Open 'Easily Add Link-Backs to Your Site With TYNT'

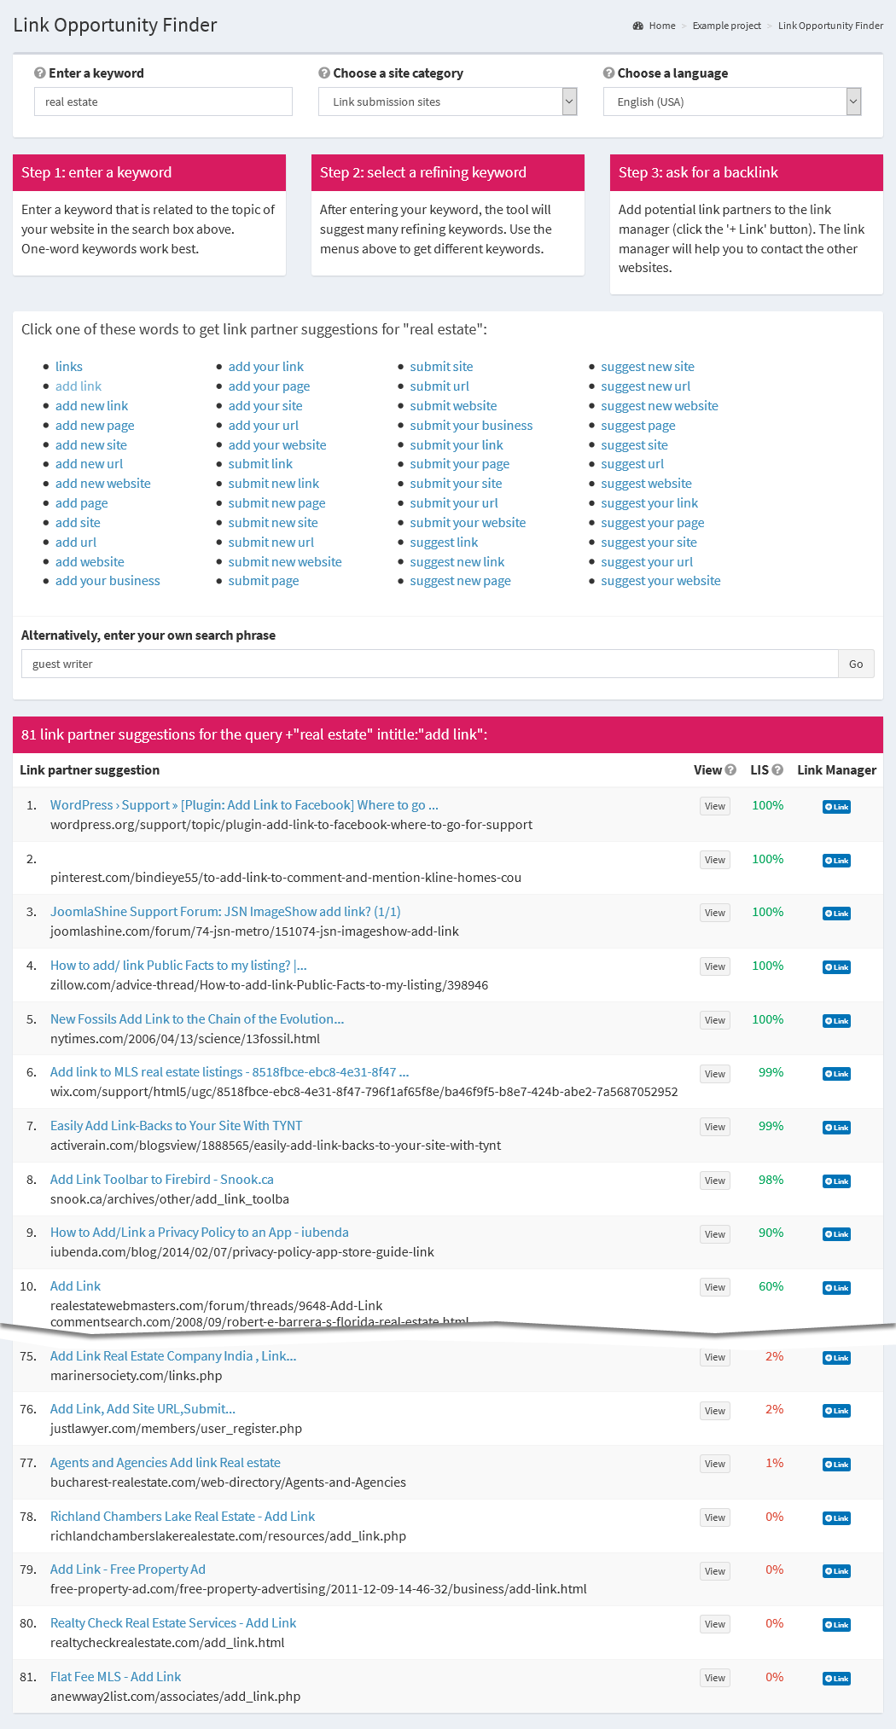coord(176,1126)
